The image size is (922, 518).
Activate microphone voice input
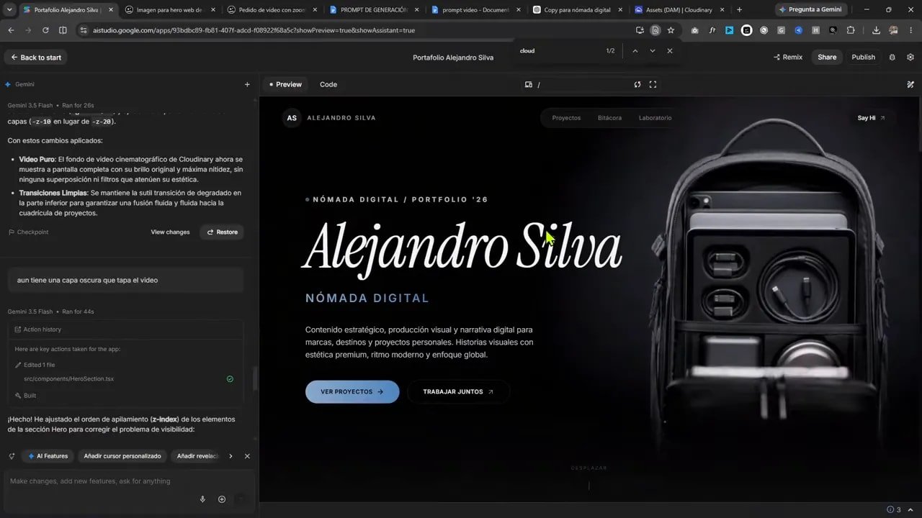click(x=202, y=499)
